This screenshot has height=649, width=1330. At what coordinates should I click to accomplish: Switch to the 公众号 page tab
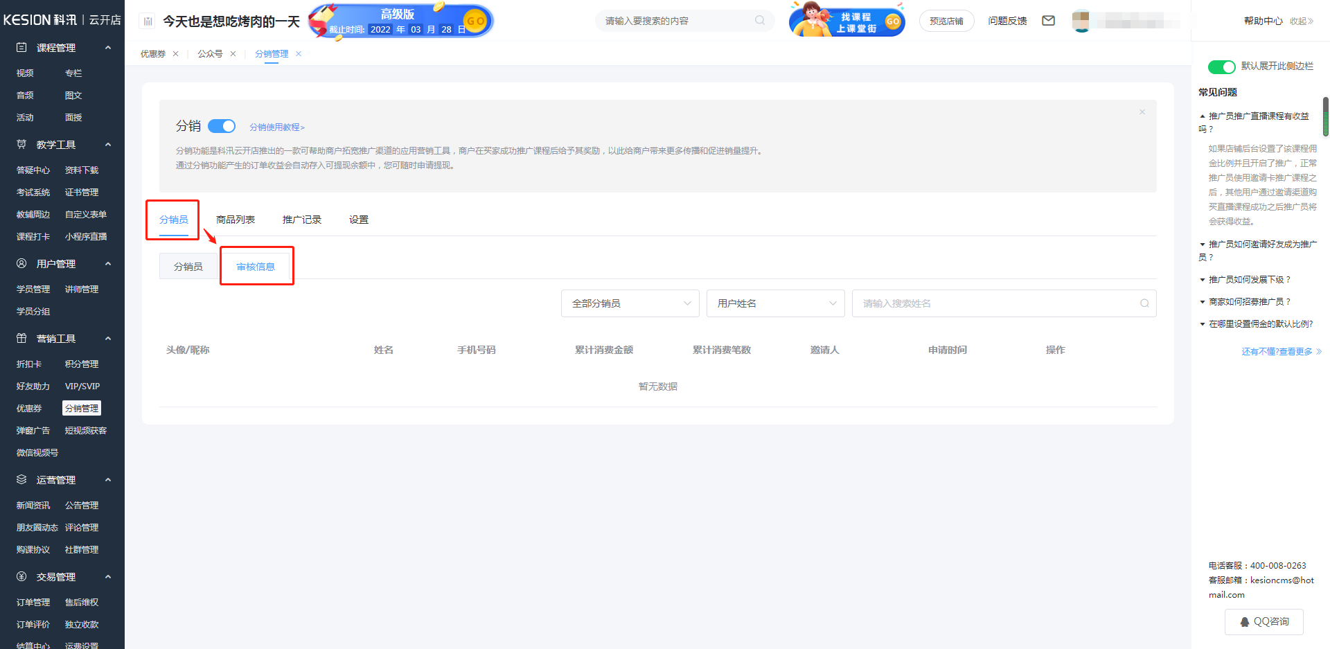(x=210, y=53)
